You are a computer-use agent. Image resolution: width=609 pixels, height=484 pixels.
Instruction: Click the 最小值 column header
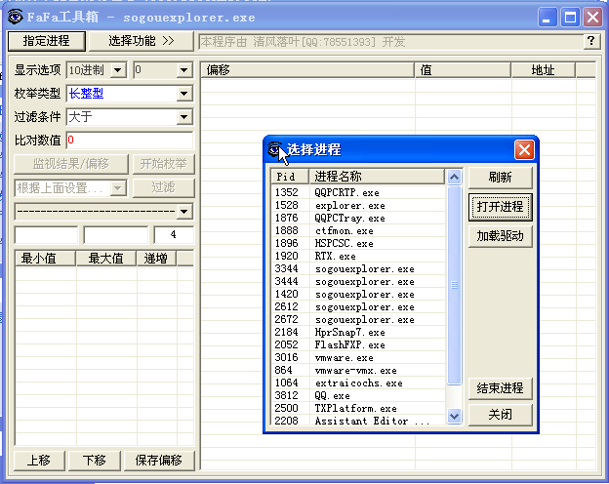tap(46, 259)
